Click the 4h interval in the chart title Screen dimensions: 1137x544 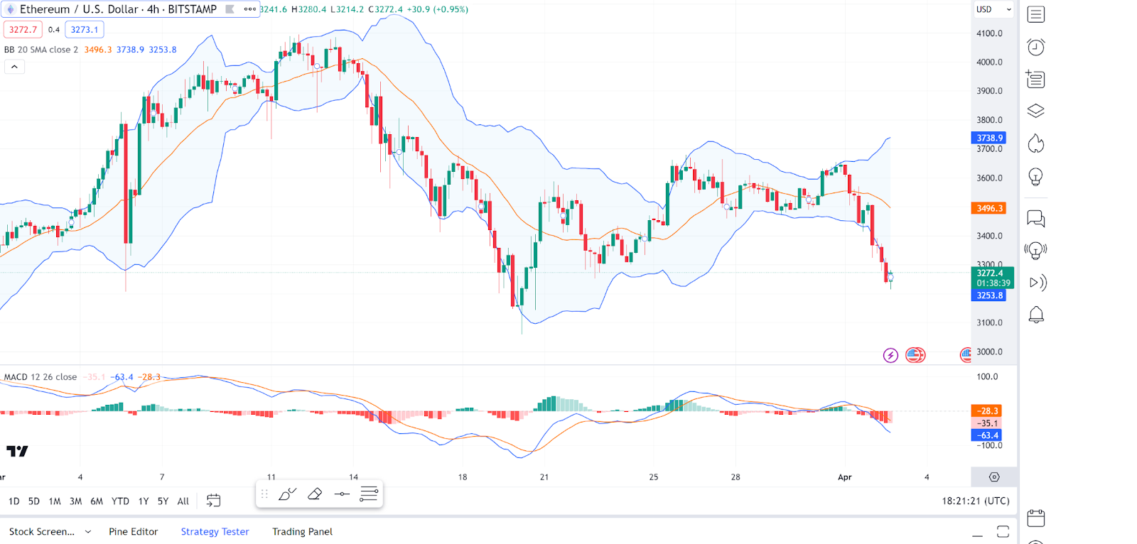pos(153,9)
